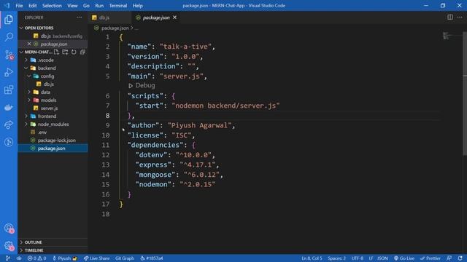Click Prettier in status bar
The height and width of the screenshot is (262, 467).
coord(430,258)
